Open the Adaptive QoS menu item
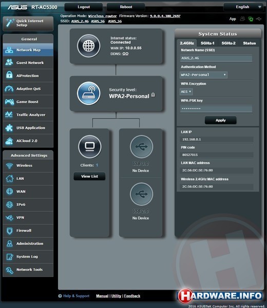This screenshot has height=308, width=267. (x=28, y=89)
